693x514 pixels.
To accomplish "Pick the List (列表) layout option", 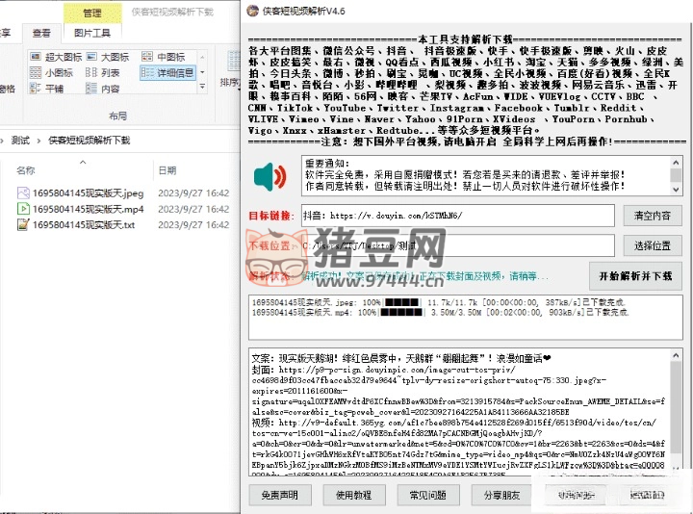I will (x=104, y=73).
